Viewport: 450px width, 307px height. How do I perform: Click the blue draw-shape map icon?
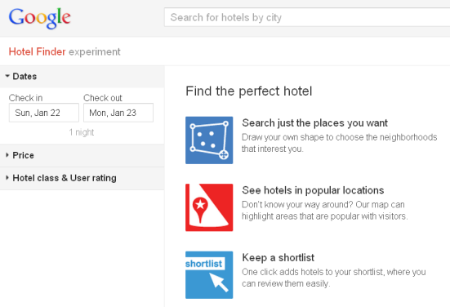tap(209, 140)
